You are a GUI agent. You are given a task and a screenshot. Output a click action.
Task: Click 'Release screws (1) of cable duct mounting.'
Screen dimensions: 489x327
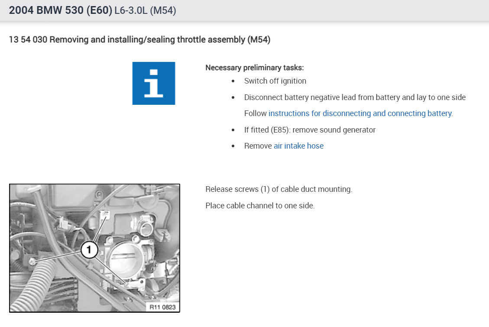[x=279, y=189]
